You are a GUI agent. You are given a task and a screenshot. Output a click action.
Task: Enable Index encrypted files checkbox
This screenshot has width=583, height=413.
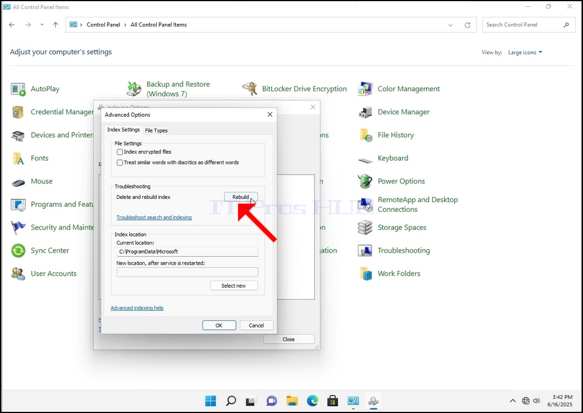pyautogui.click(x=120, y=152)
